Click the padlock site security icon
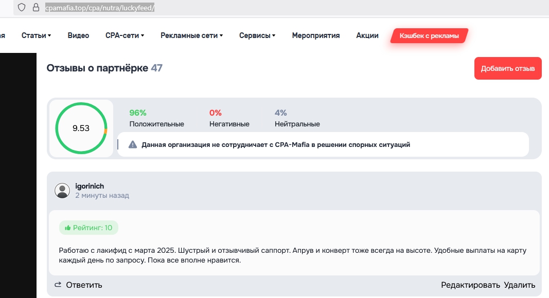 (36, 8)
